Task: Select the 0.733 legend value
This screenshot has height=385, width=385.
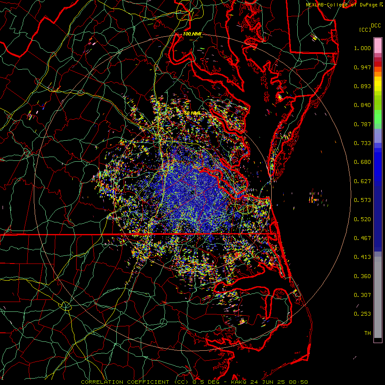Action: (x=362, y=143)
